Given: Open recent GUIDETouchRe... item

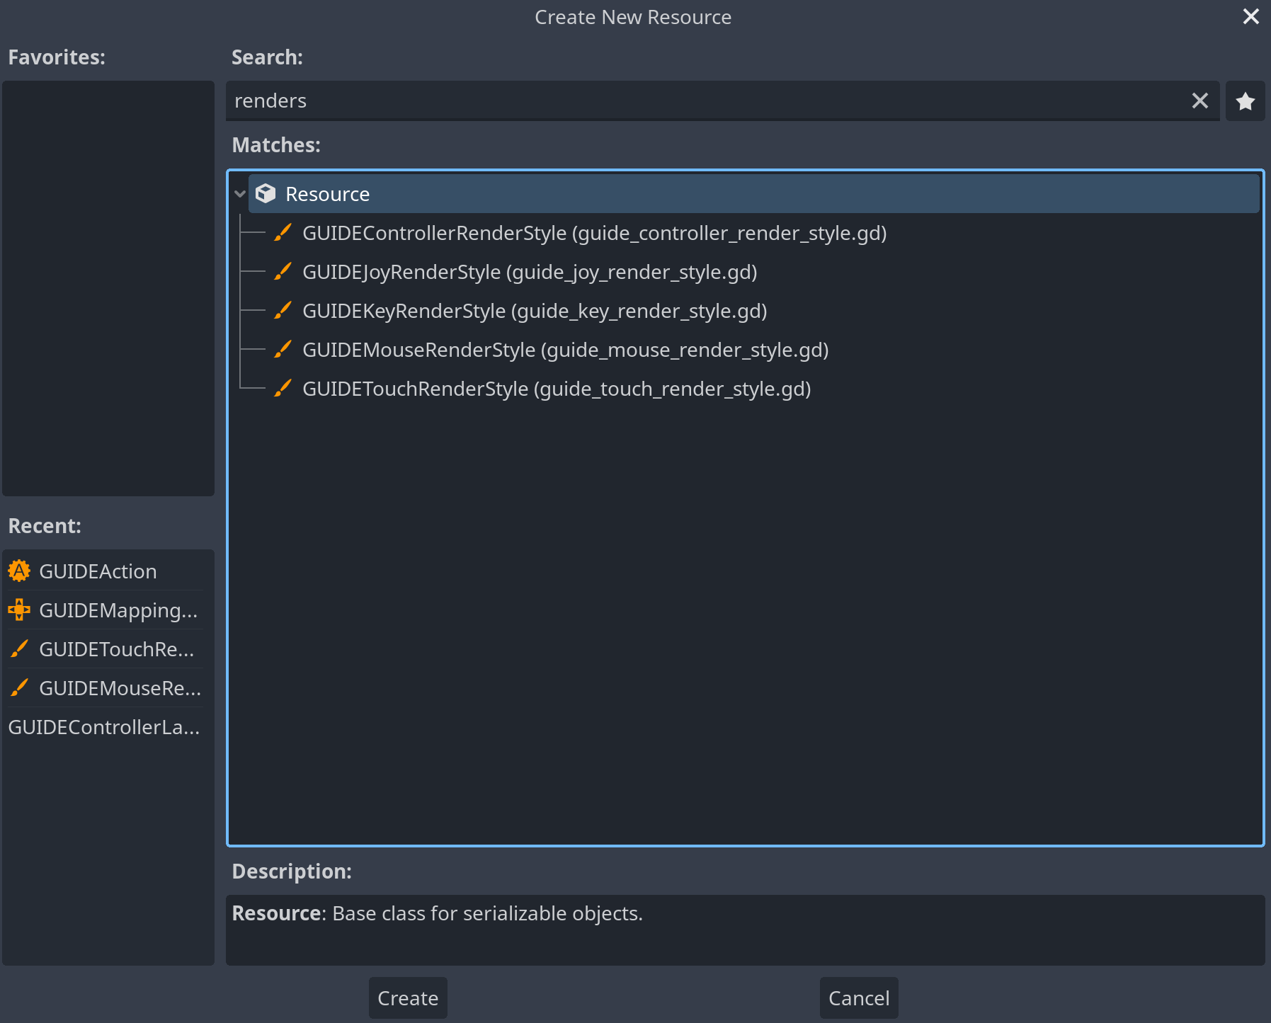Looking at the screenshot, I should tap(116, 649).
